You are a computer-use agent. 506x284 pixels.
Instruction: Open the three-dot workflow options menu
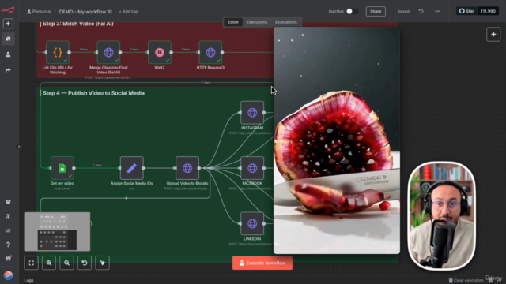point(437,11)
